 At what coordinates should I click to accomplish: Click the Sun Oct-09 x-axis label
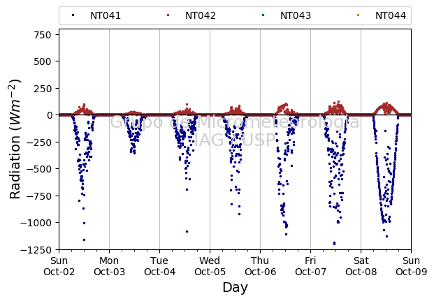(x=412, y=266)
